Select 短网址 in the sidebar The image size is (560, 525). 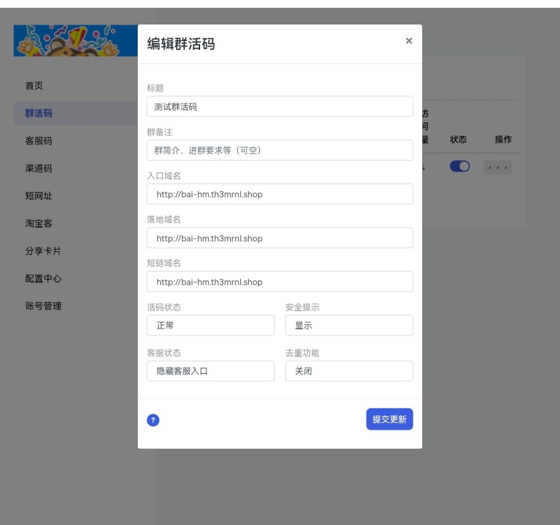(39, 196)
